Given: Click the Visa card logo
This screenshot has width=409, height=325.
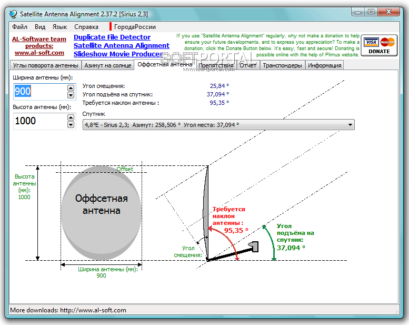Looking at the screenshot, I should point(371,42).
